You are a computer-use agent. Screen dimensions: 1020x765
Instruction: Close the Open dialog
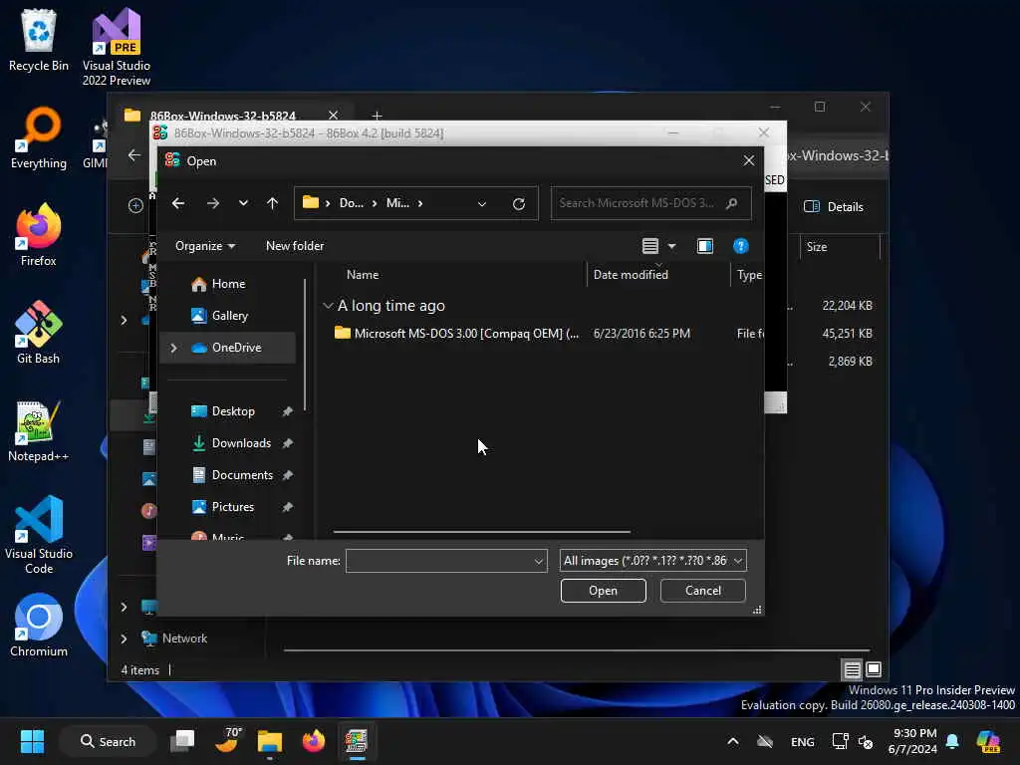point(749,160)
